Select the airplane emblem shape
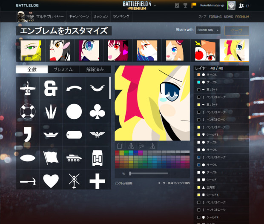Image resolution: width=264 pixels, height=224 pixels. pyautogui.click(x=28, y=88)
